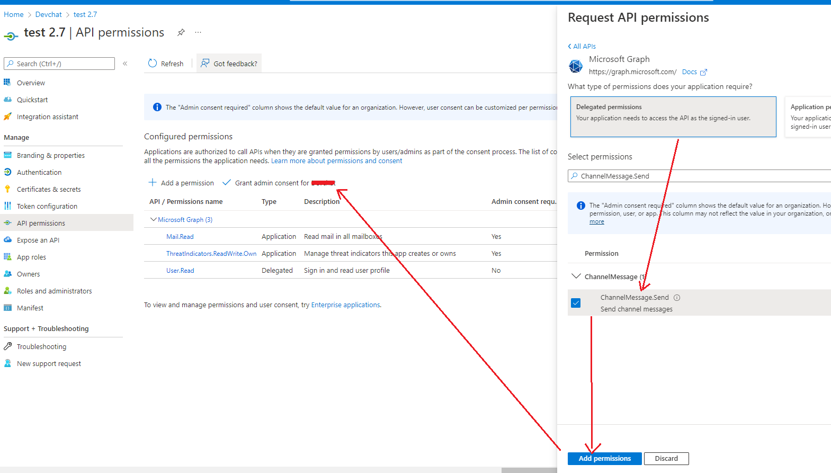
Task: Open the Mail.Read permission
Action: [x=180, y=237]
